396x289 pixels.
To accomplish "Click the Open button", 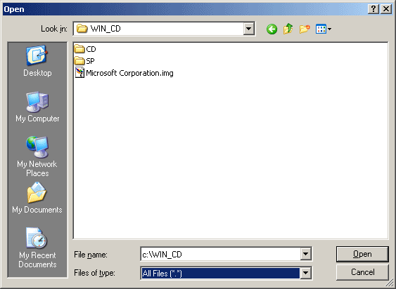I will tap(362, 254).
